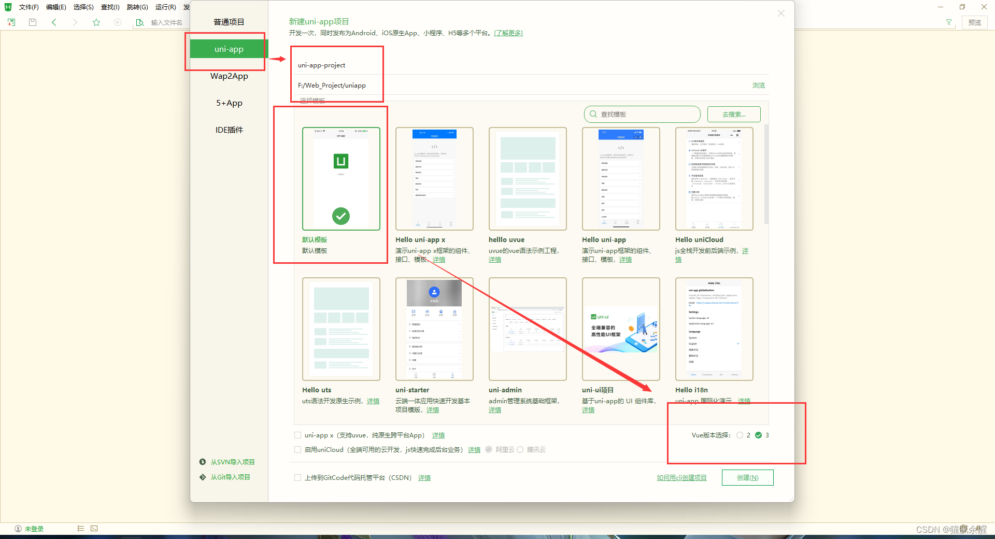Open the 跳转(G) menu
The width and height of the screenshot is (995, 539).
tap(137, 7)
